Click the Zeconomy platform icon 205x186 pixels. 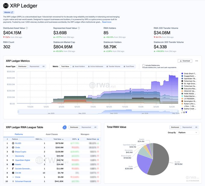pyautogui.click(x=13, y=156)
